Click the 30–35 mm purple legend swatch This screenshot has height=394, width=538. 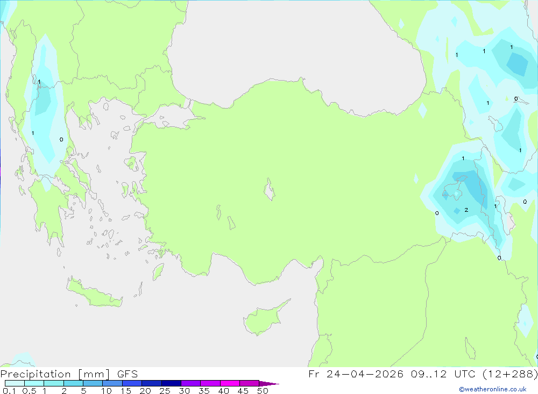point(191,383)
